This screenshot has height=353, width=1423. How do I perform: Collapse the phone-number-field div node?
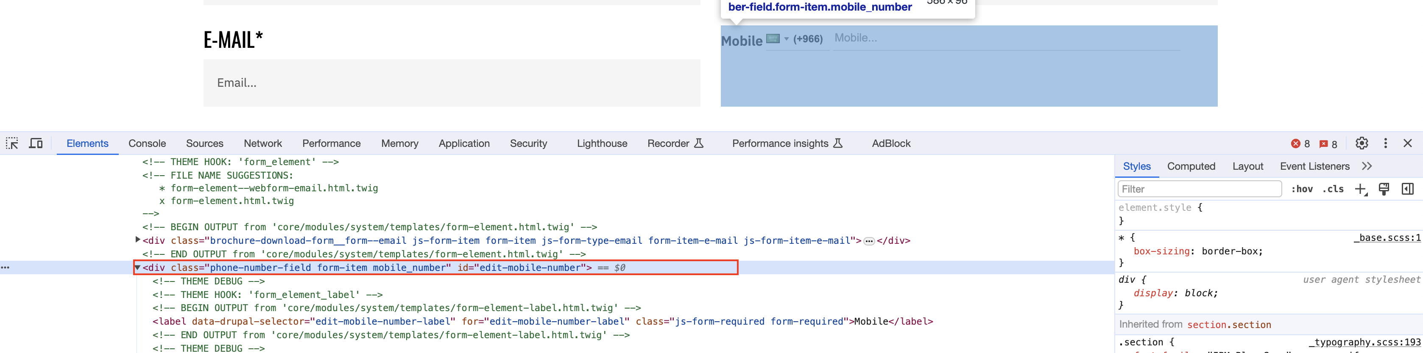[137, 268]
